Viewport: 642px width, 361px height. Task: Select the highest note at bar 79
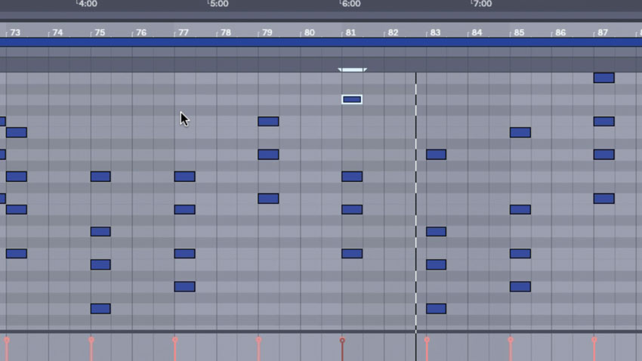pos(268,121)
